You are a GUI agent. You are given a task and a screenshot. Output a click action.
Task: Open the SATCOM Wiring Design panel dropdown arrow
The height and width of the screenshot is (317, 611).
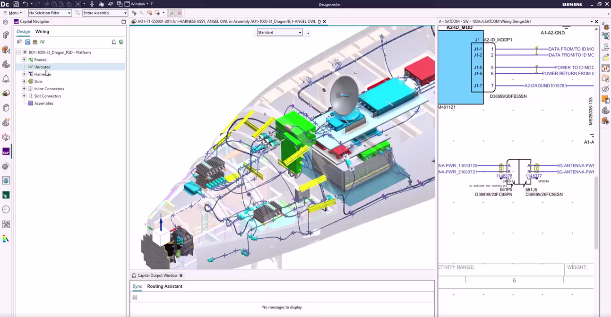point(592,22)
